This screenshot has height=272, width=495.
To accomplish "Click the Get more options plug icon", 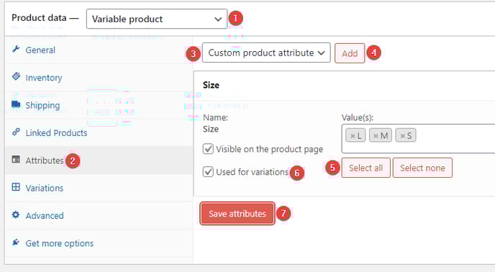I will [x=16, y=242].
